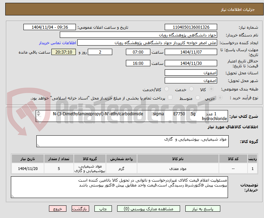The width and height of the screenshot is (264, 218).
Task: Click table cell گرم unit
Action: 121,169
